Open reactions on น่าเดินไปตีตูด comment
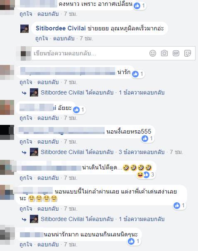Image resolution: width=198 pixels, height=251 pixels. [x=145, y=175]
